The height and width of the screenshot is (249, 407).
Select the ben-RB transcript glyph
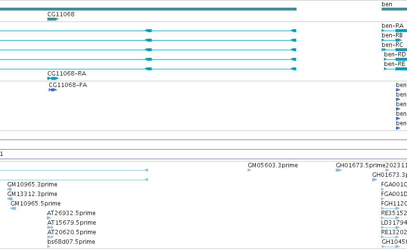point(392,40)
